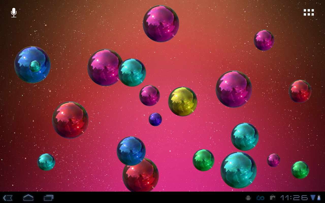Go to the Home screen button
Image resolution: width=325 pixels, height=203 pixels.
(x=28, y=198)
